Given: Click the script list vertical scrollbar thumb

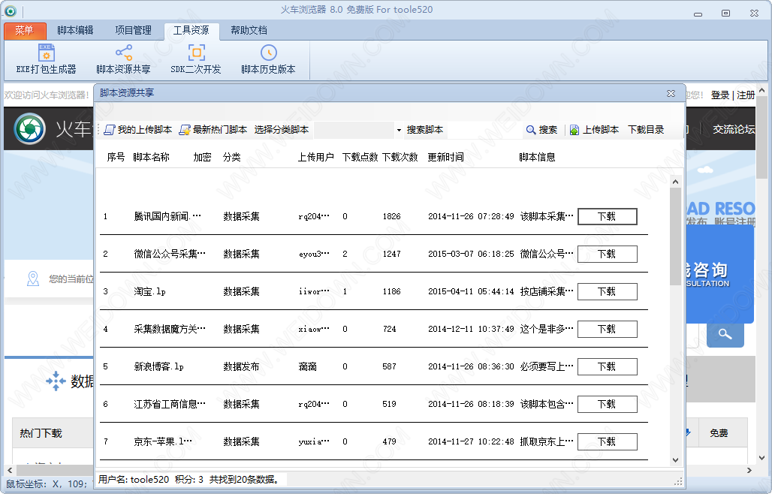Looking at the screenshot, I should (676, 236).
